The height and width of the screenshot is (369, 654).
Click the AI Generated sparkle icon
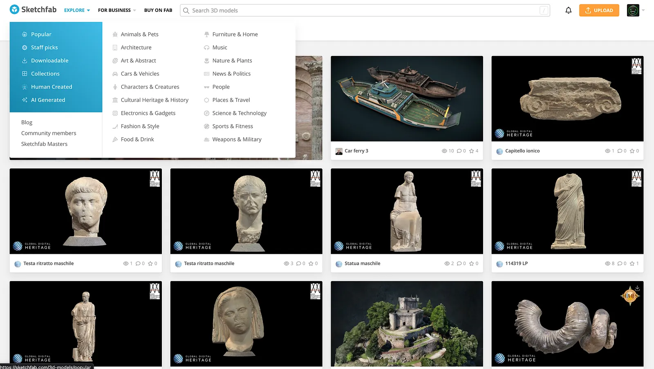tap(25, 100)
